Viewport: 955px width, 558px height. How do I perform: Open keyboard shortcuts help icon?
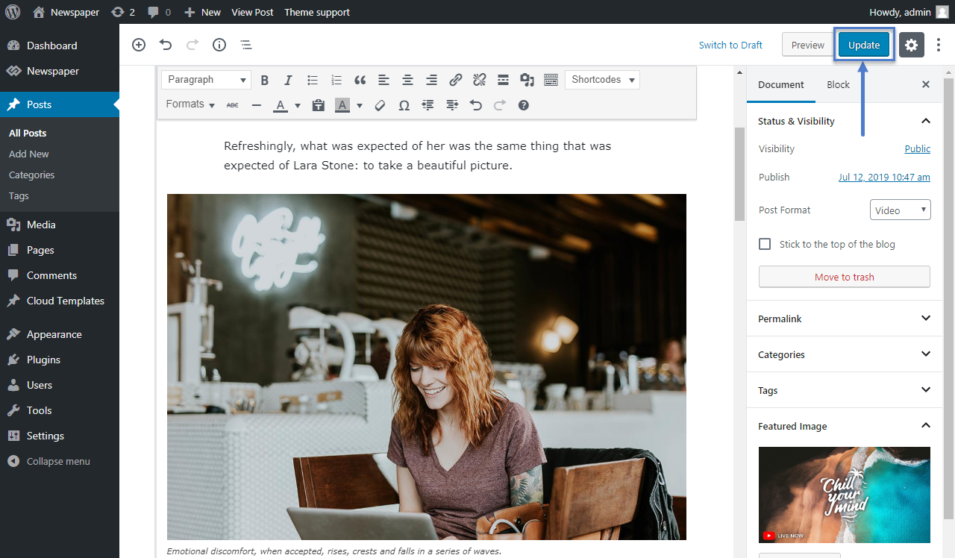click(524, 105)
